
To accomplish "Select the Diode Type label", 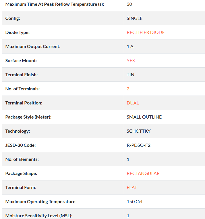I will coord(18,33).
